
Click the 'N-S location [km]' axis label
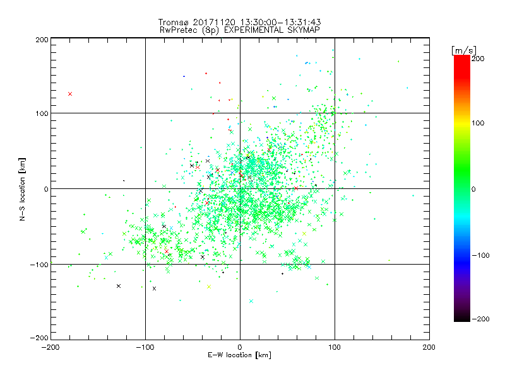point(22,190)
